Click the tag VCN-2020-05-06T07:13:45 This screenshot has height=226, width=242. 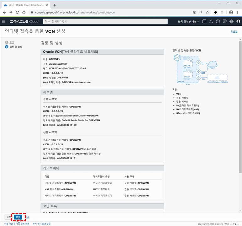point(71,68)
